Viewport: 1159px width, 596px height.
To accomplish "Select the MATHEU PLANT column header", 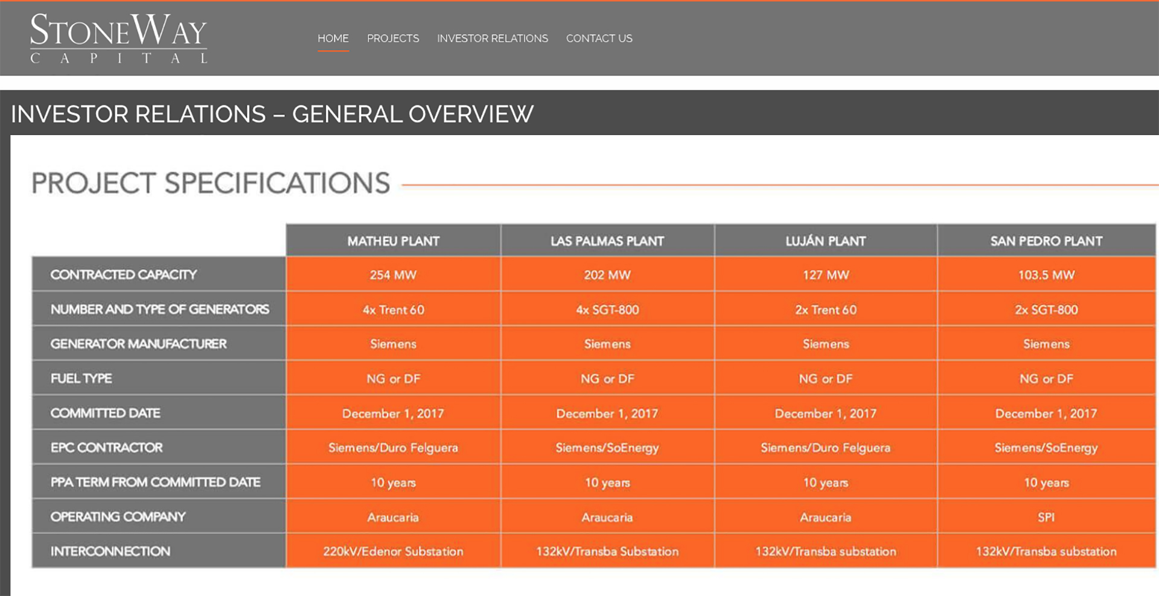I will pyautogui.click(x=394, y=241).
